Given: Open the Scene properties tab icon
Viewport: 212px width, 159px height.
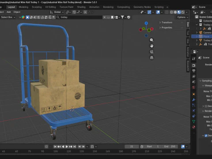Looking at the screenshot, I should tap(194, 82).
